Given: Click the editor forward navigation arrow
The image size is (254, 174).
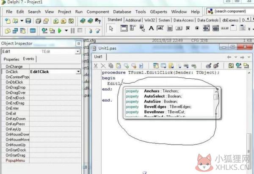Looking at the screenshot, I should click(242, 57).
